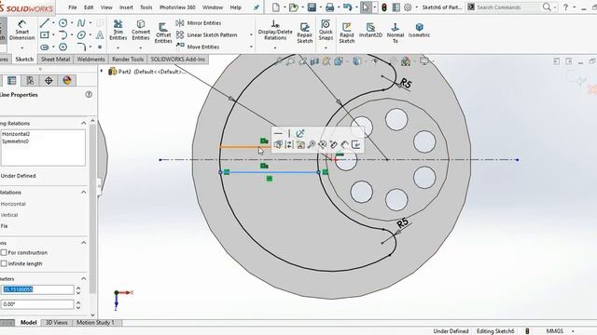Image resolution: width=597 pixels, height=335 pixels.
Task: Add the Fix relation
Action: [x=4, y=226]
